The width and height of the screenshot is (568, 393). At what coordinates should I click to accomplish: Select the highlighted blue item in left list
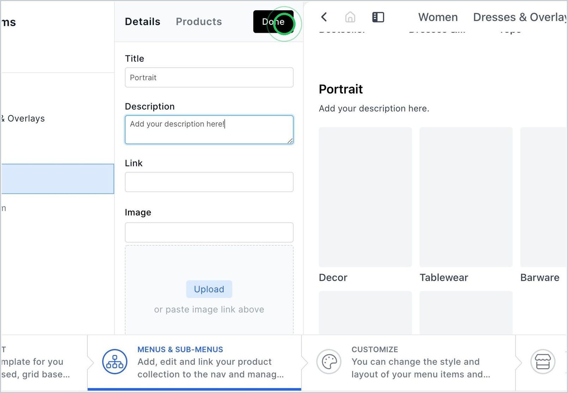pyautogui.click(x=58, y=179)
